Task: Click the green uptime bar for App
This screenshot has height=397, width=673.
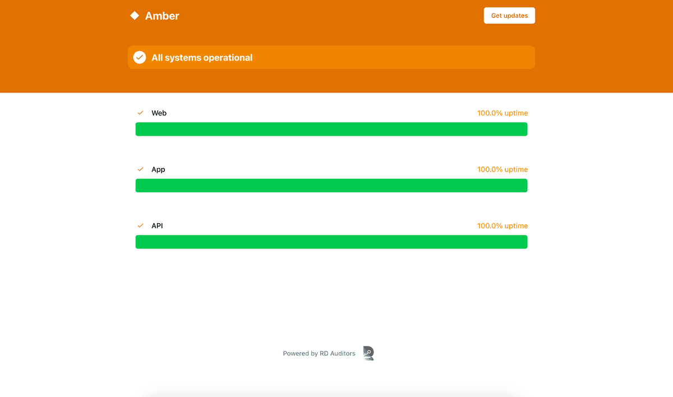Action: coord(331,185)
